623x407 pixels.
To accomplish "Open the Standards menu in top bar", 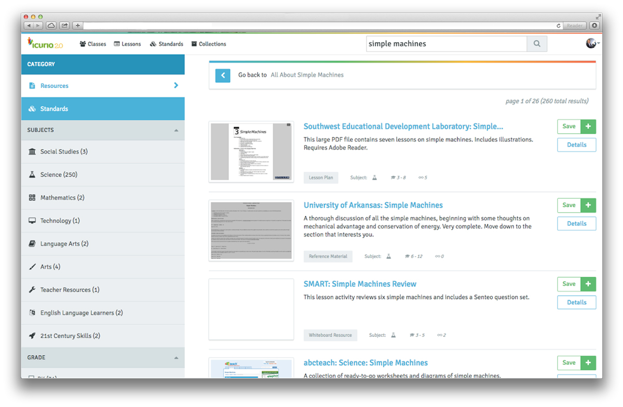I will pyautogui.click(x=167, y=44).
